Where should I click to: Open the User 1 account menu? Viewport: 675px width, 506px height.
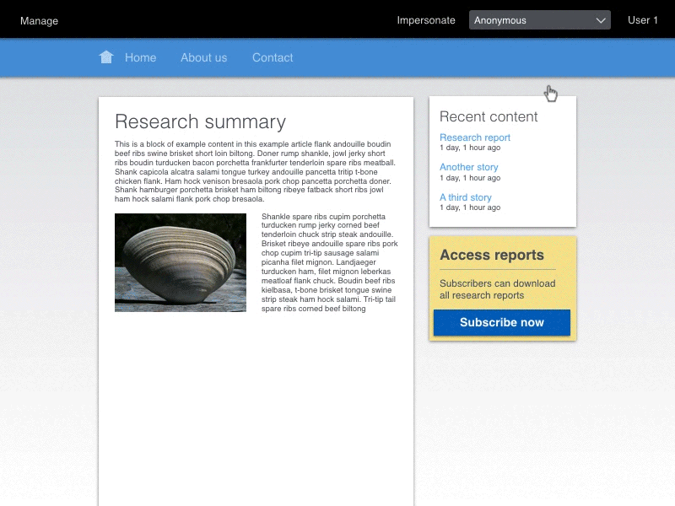(642, 20)
